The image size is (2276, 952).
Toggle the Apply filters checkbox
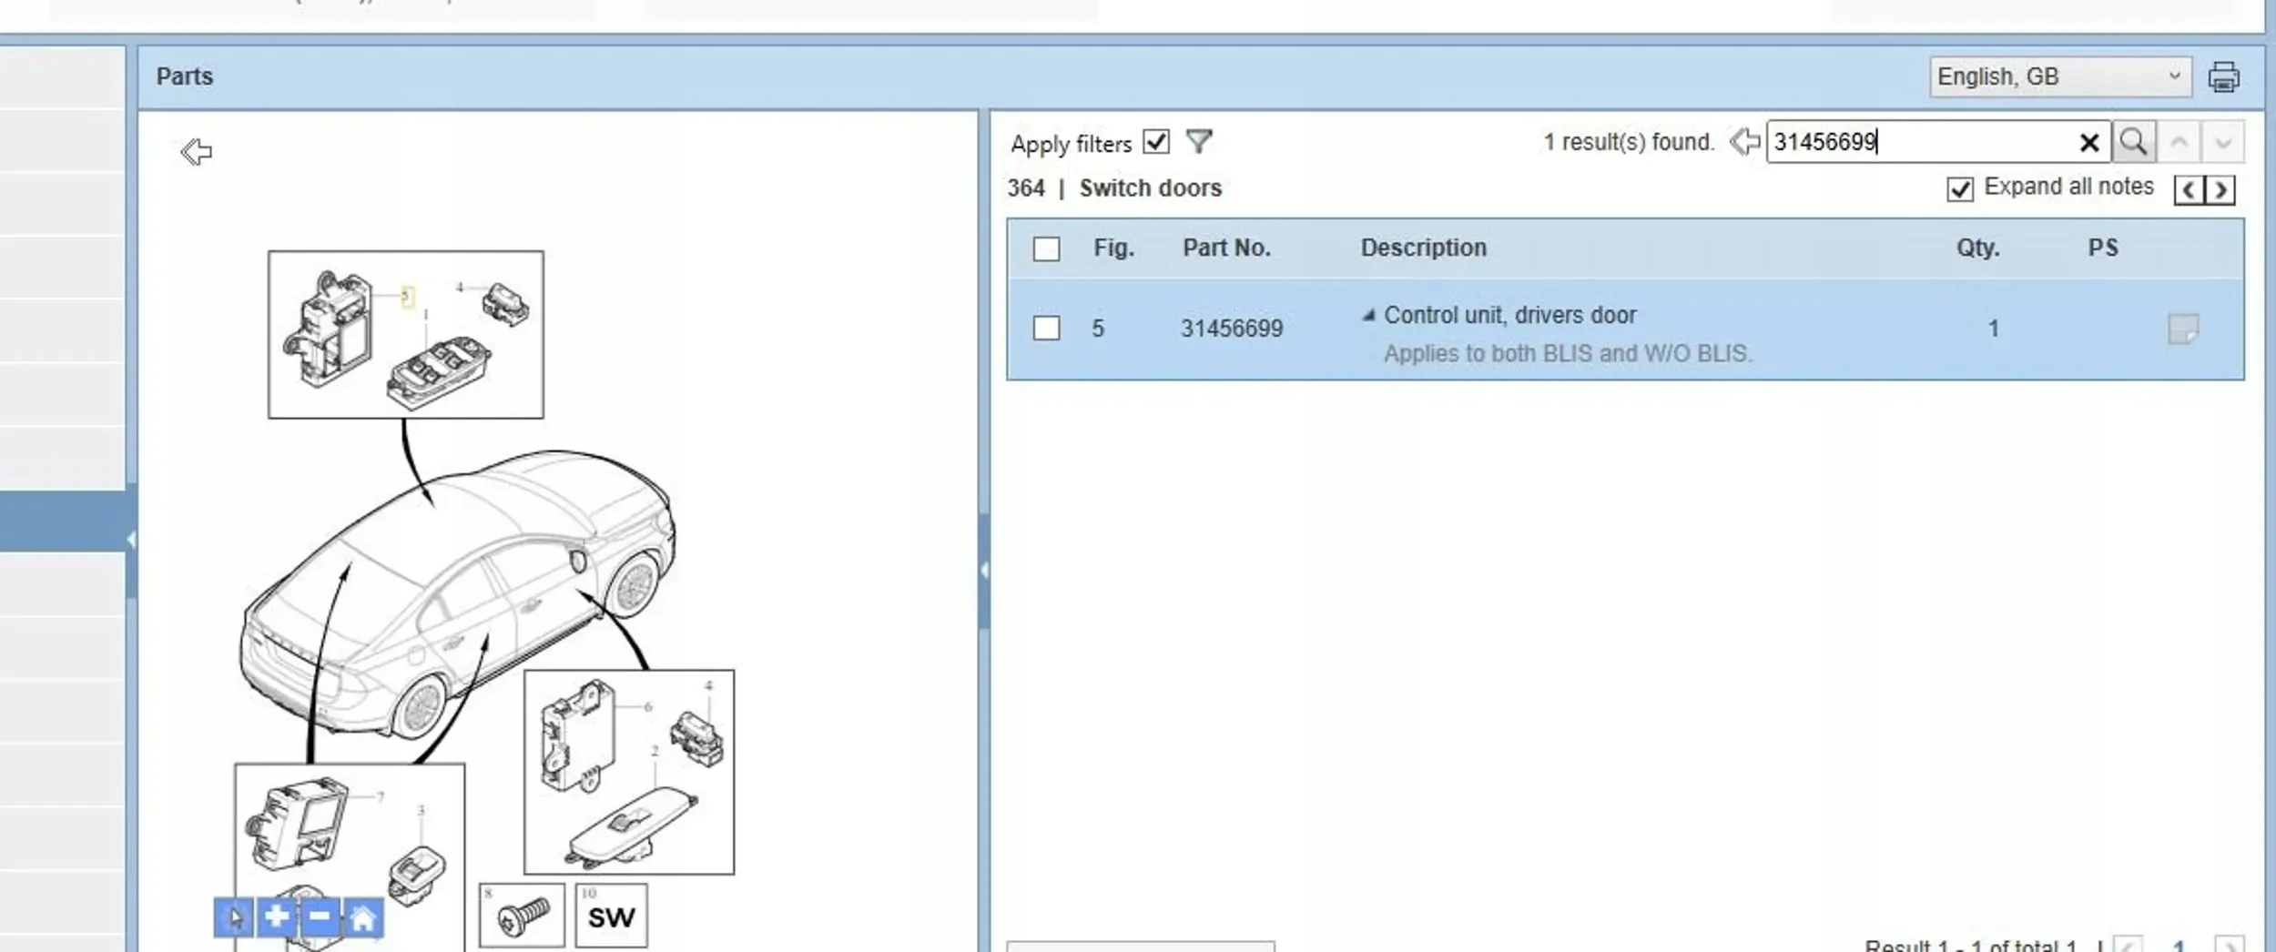tap(1156, 142)
